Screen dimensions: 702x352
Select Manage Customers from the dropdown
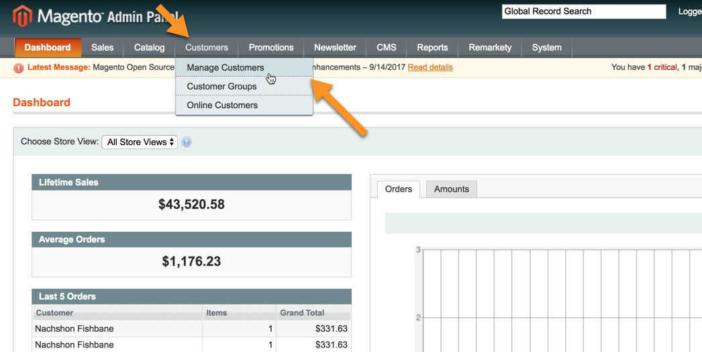[x=244, y=67]
